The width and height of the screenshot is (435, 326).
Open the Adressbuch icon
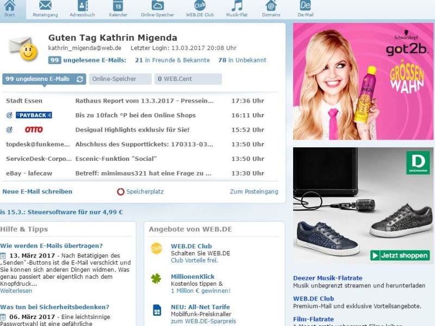click(x=83, y=5)
